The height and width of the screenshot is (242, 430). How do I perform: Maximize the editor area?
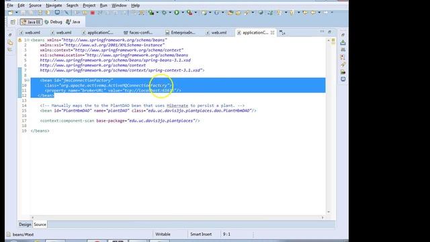point(330,32)
